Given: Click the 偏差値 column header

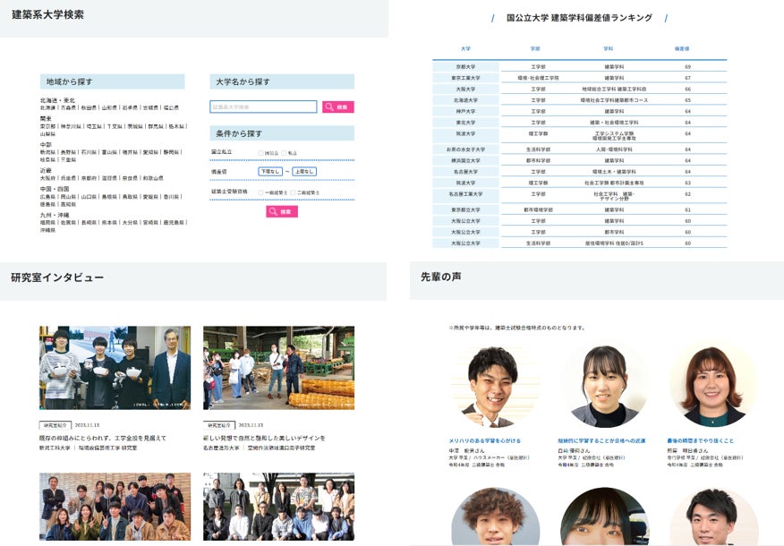Looking at the screenshot, I should pyautogui.click(x=681, y=49).
